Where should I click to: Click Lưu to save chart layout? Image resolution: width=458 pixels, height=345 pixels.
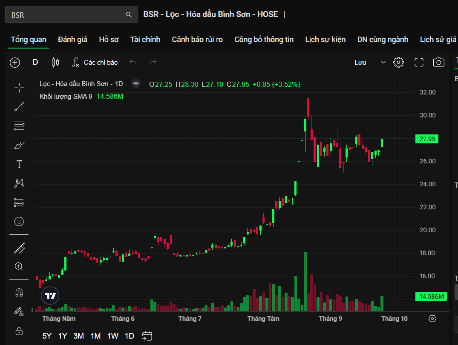click(x=360, y=63)
